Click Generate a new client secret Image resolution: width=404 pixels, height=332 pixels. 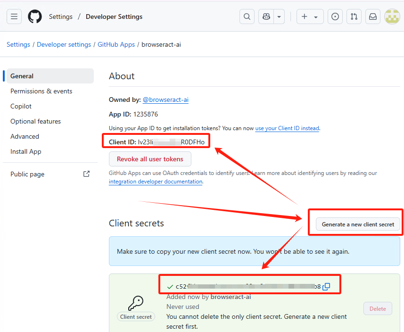358,224
